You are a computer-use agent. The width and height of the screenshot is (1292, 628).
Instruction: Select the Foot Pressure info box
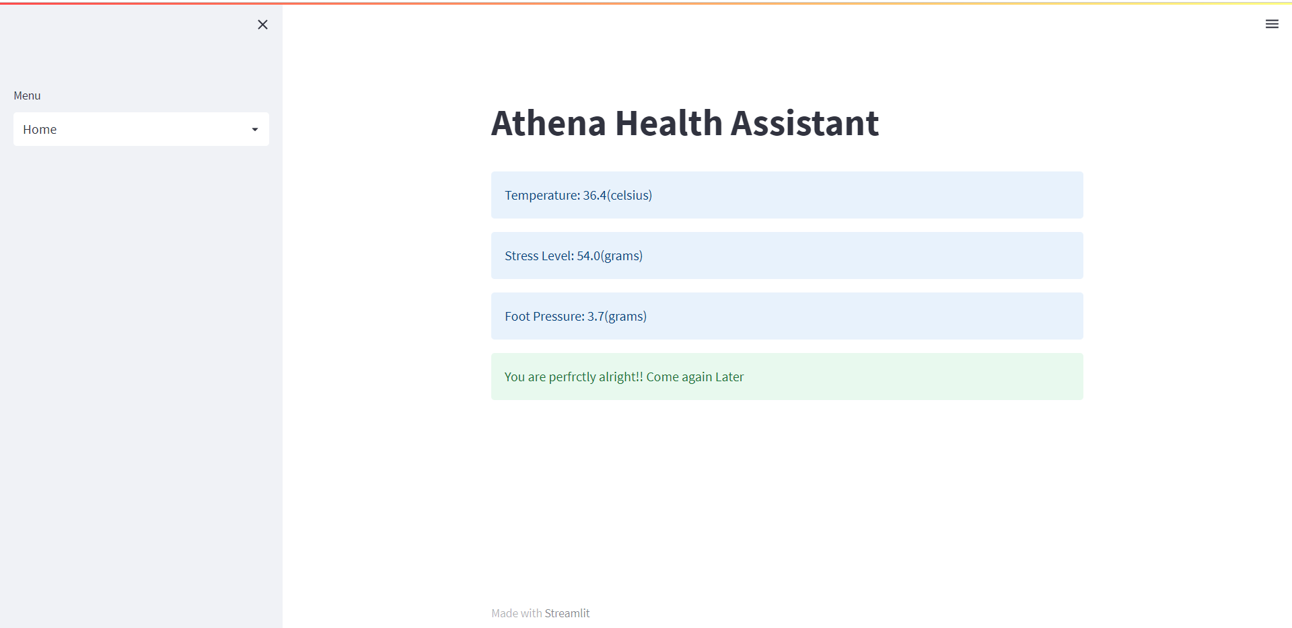point(787,316)
